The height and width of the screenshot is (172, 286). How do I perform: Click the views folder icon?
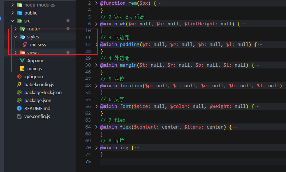22,53
